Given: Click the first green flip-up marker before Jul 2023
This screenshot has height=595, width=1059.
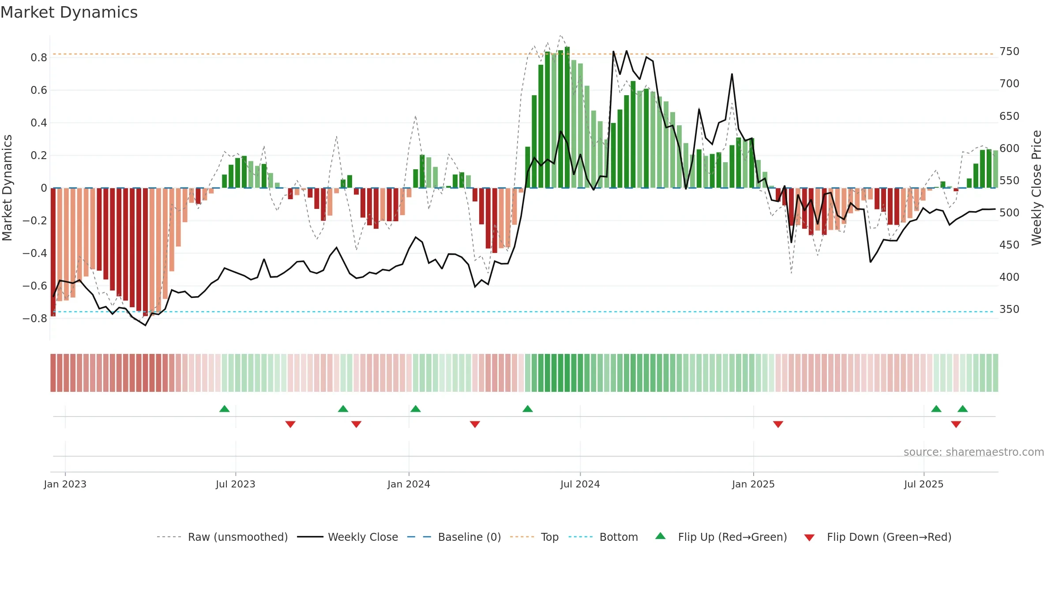Looking at the screenshot, I should click(x=224, y=409).
